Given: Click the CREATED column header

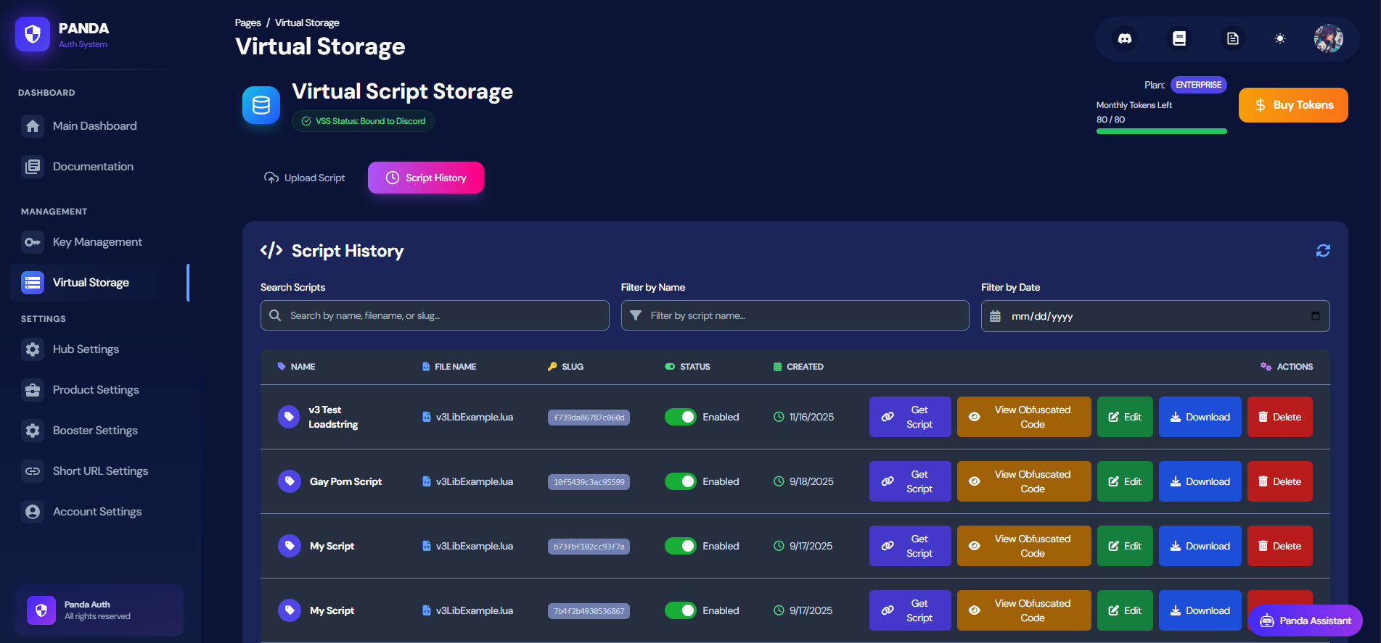Looking at the screenshot, I should [x=798, y=367].
